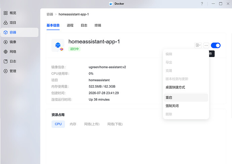Close the Docker window
This screenshot has width=232, height=164.
[x=228, y=4]
